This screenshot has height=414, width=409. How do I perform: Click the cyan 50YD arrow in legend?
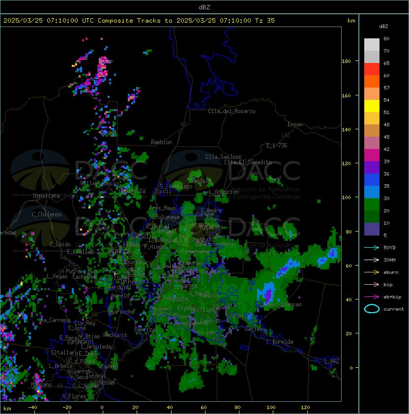click(x=372, y=248)
